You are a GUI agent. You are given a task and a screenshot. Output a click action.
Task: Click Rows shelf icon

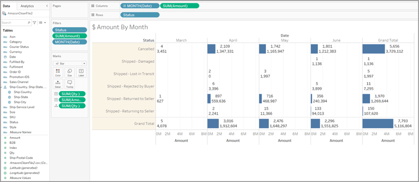pyautogui.click(x=93, y=15)
